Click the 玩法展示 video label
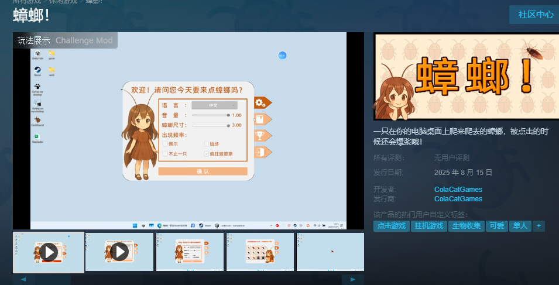559x285 pixels. click(x=33, y=40)
